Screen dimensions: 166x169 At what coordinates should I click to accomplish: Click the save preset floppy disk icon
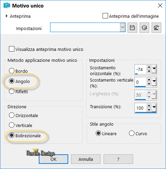pos(132,28)
